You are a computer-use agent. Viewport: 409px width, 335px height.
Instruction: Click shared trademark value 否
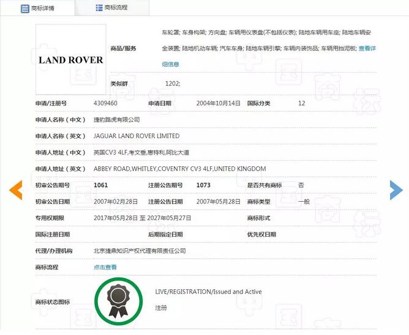tap(301, 185)
